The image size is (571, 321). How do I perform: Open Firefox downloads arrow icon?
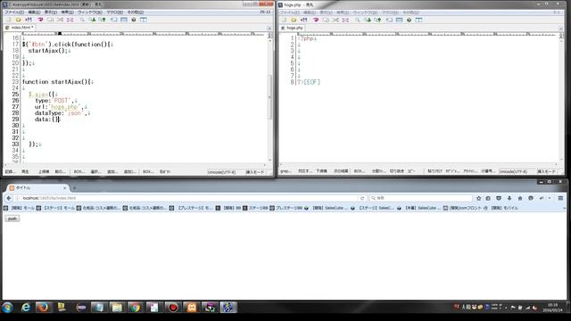click(509, 198)
